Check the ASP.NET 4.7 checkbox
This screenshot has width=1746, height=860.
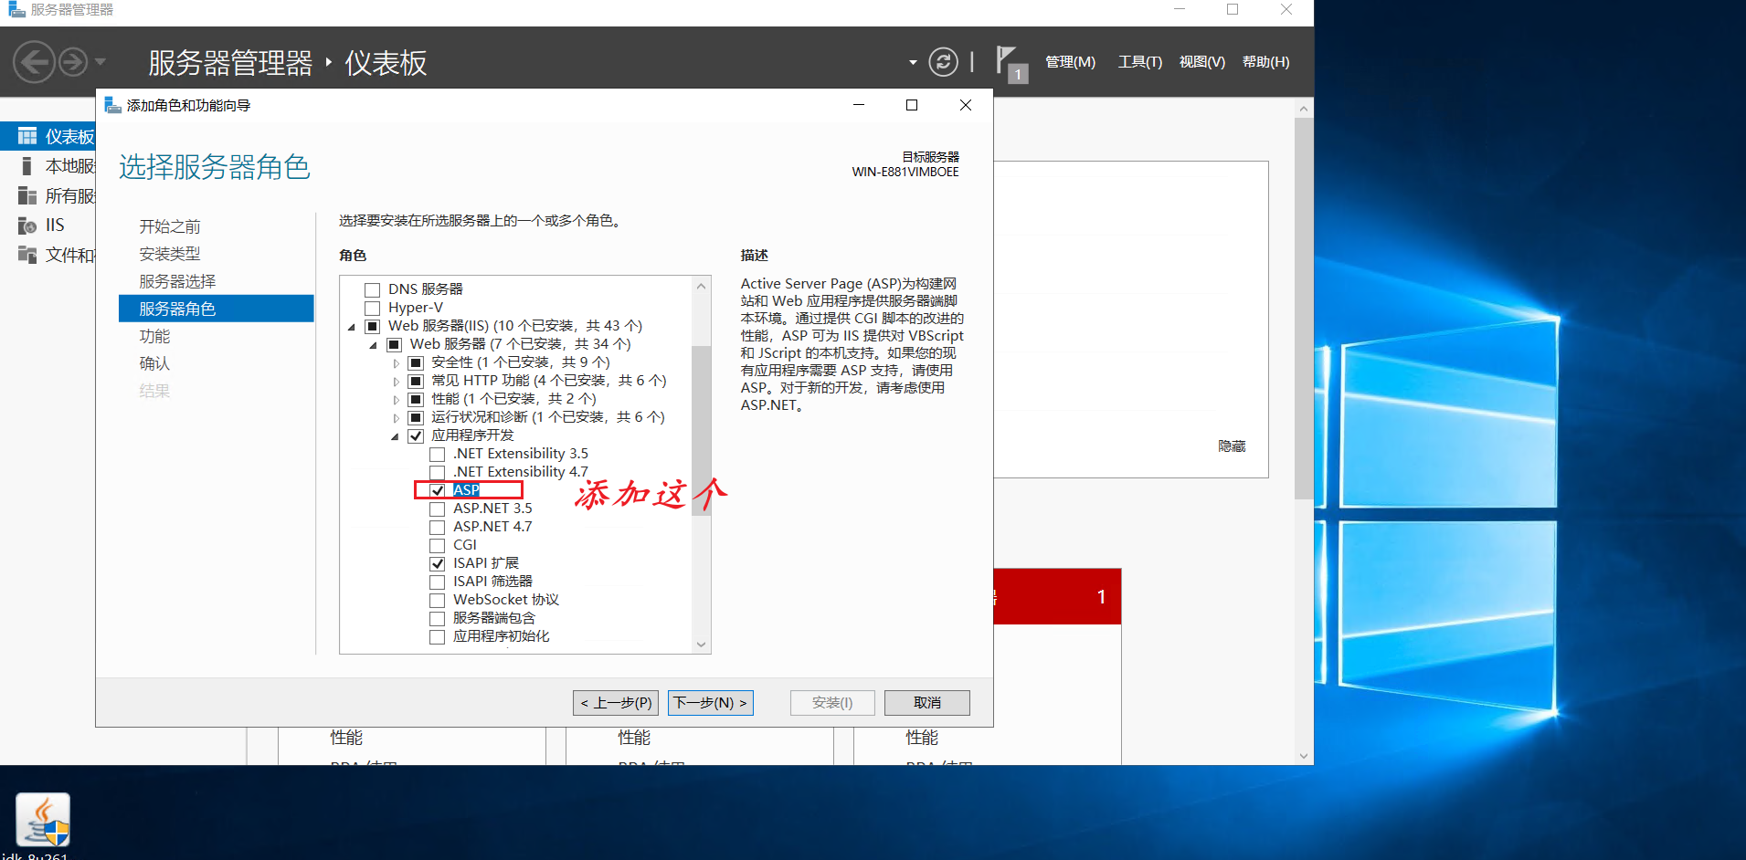coord(438,528)
